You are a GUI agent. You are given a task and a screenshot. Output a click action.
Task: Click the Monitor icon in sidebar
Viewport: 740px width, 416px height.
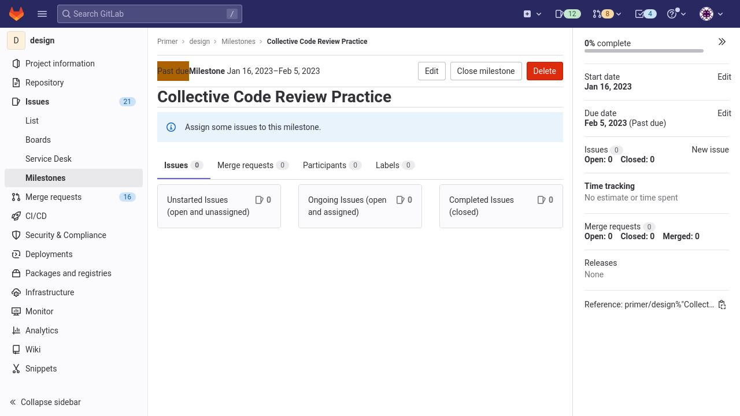16,311
